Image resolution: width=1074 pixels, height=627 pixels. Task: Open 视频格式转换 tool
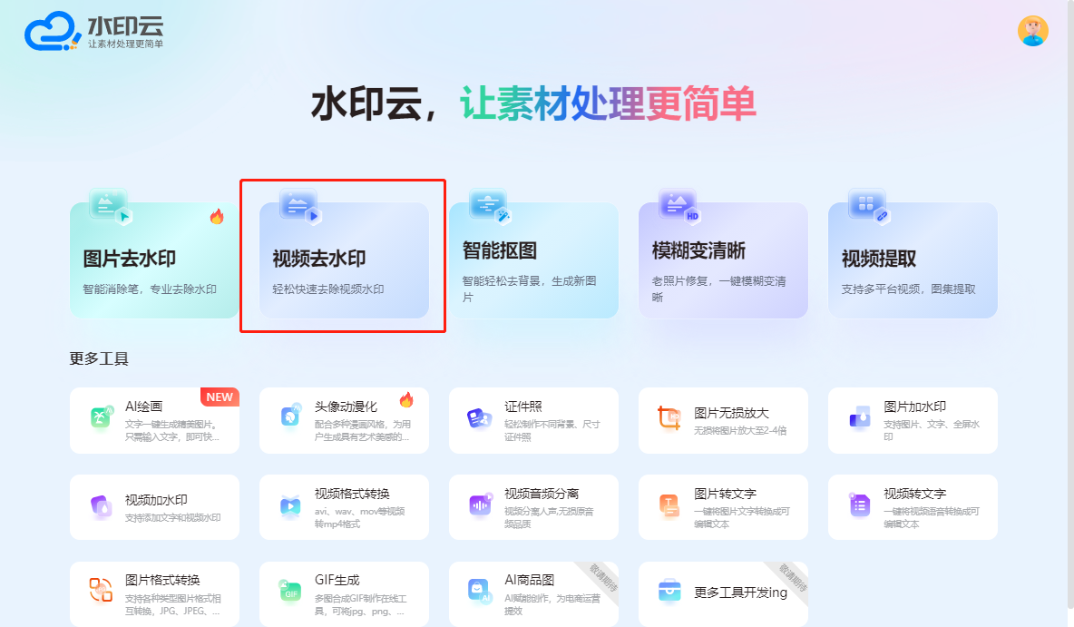pos(344,507)
